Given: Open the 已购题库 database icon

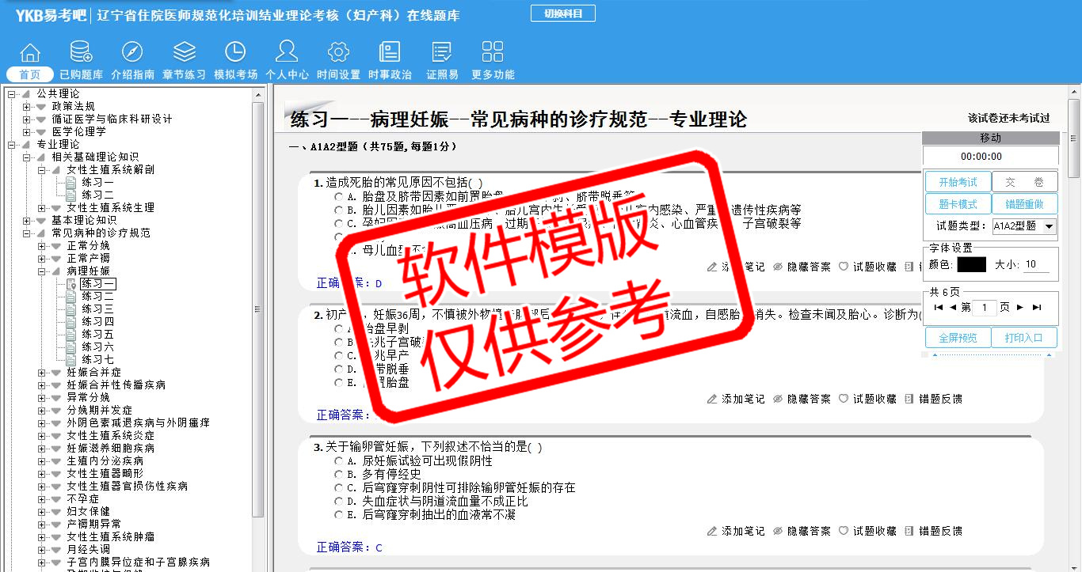Looking at the screenshot, I should point(81,53).
